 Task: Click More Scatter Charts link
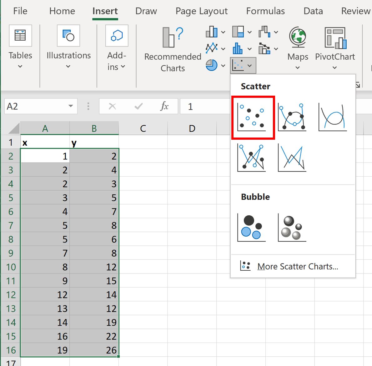[x=298, y=266]
